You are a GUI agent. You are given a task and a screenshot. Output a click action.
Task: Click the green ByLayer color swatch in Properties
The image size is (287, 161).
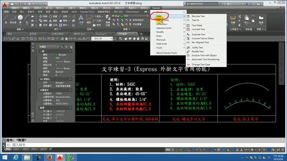pos(57,55)
